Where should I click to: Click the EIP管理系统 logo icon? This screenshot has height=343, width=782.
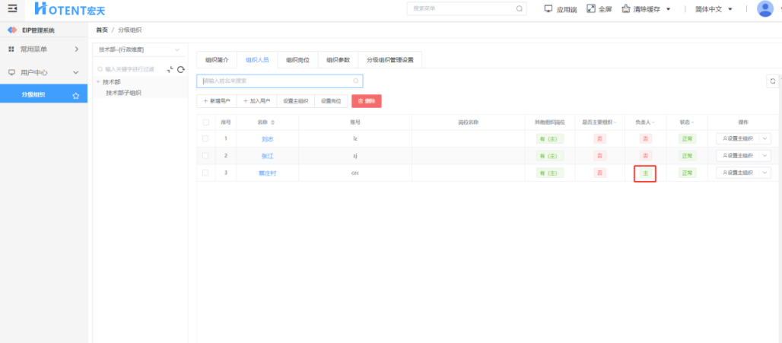pos(12,30)
